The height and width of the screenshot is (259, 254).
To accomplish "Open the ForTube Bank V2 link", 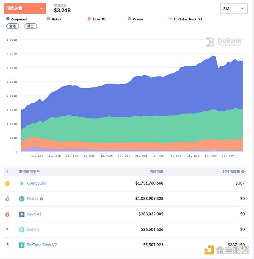I will tap(42, 245).
